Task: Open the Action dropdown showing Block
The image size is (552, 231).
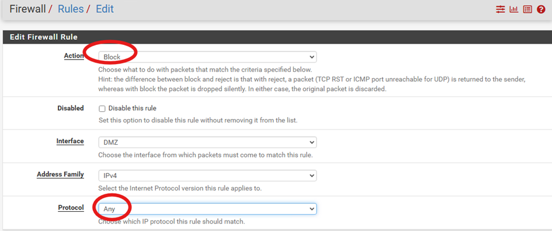Action: tap(207, 57)
